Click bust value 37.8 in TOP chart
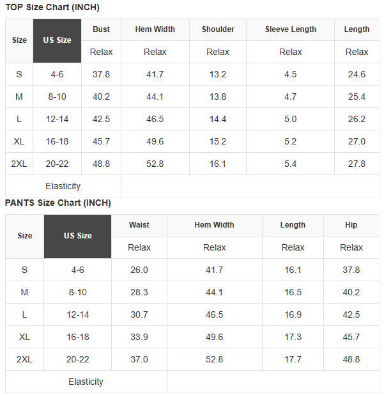Screen dimensions: 384x395 [x=101, y=74]
